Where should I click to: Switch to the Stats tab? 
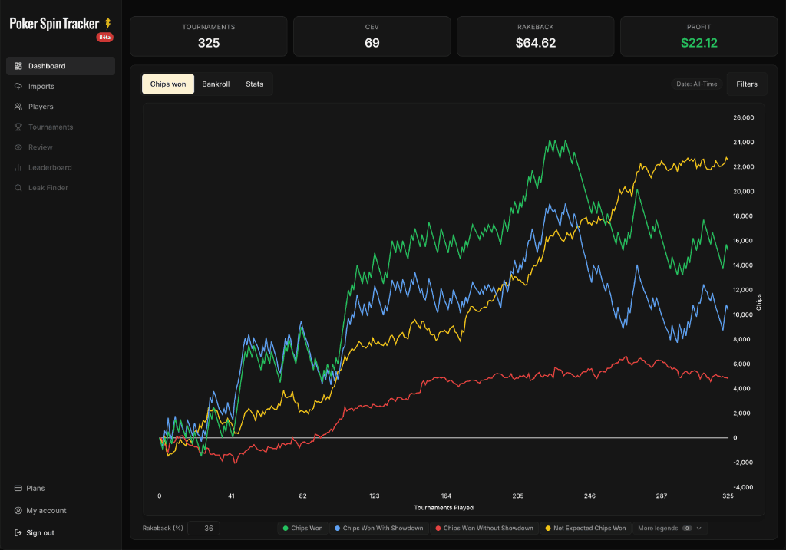pos(254,84)
